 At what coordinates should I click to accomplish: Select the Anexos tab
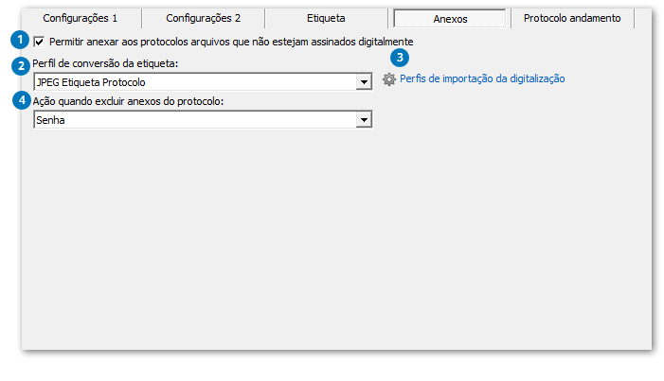(449, 19)
